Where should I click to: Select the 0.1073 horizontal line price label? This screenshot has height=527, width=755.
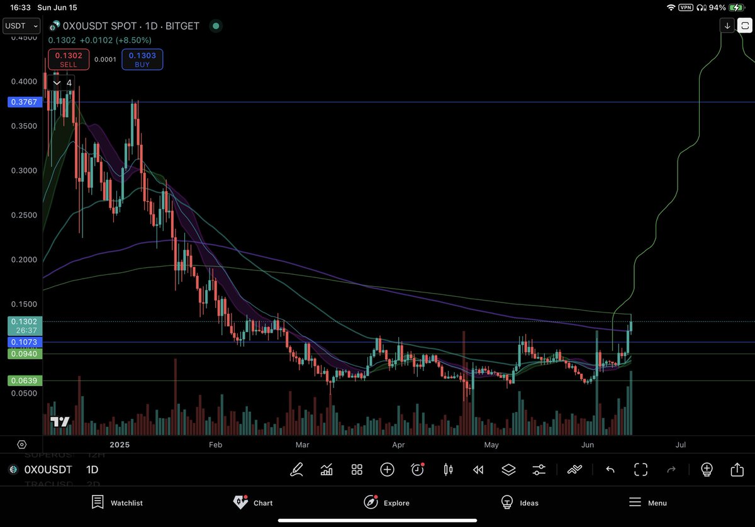click(x=25, y=342)
